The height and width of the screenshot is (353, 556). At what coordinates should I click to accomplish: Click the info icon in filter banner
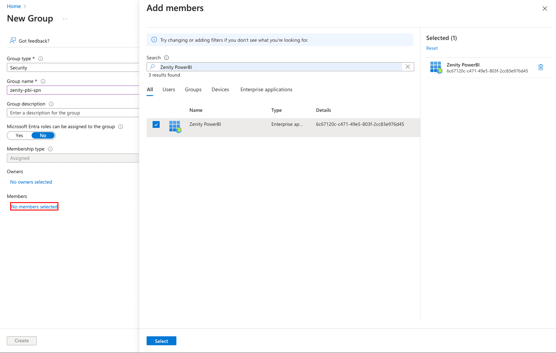coord(154,40)
